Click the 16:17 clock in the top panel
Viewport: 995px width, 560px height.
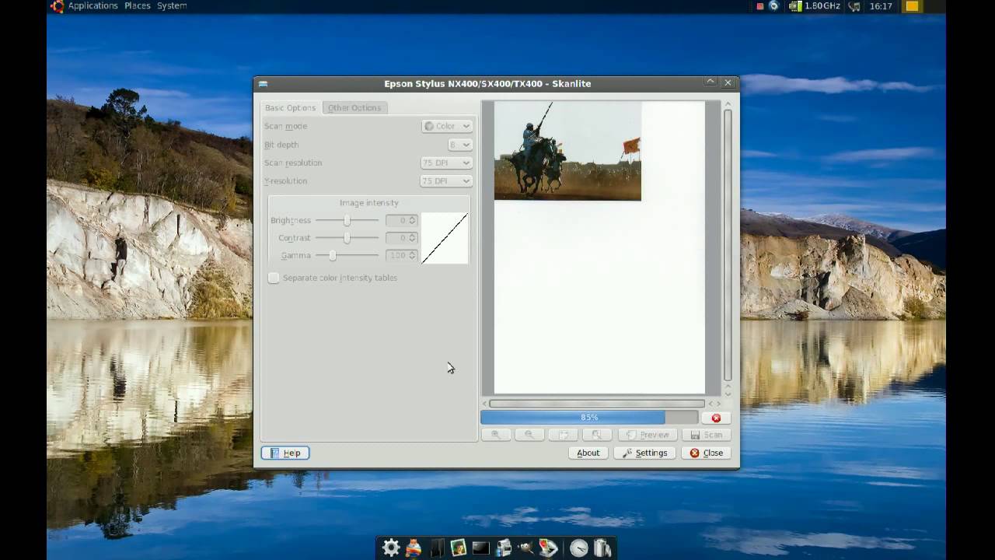881,5
